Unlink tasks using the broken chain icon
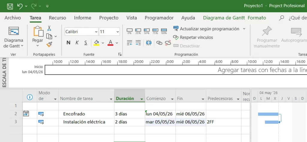 pyautogui.click(x=168, y=43)
